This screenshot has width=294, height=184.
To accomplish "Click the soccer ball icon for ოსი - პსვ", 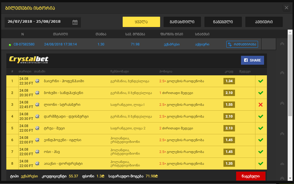I will (37, 152).
